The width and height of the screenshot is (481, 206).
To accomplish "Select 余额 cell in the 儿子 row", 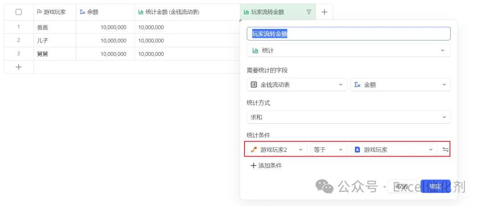I will (x=105, y=40).
